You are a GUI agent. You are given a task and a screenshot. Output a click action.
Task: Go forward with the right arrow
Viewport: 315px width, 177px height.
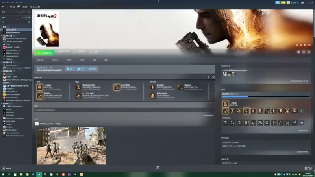click(x=6, y=7)
